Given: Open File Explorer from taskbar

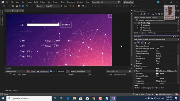Looking at the screenshot, I should pos(74,98).
